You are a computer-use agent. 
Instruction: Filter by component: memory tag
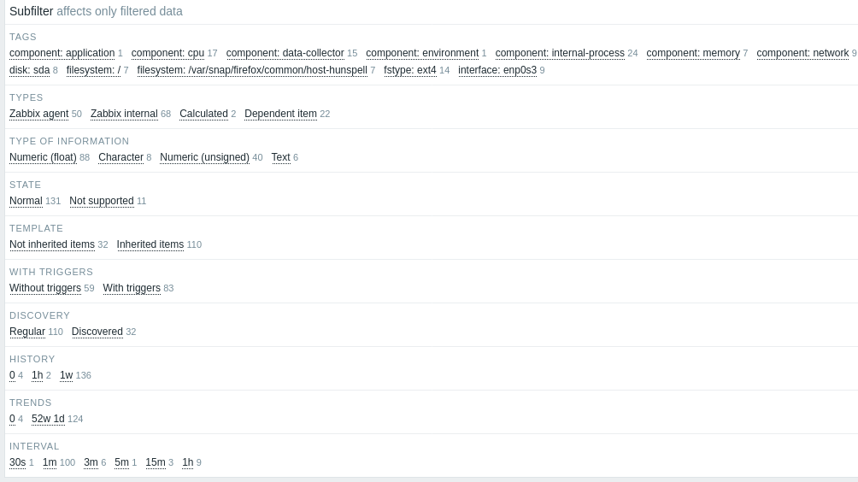693,53
